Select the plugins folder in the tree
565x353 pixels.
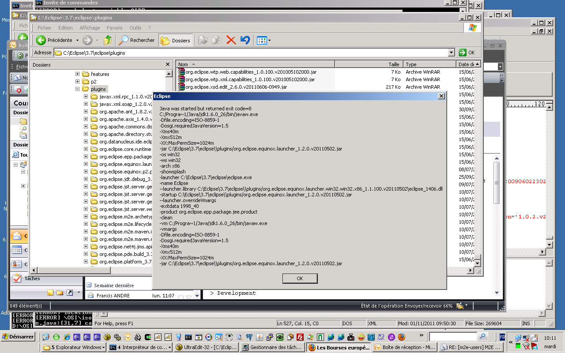(x=98, y=89)
